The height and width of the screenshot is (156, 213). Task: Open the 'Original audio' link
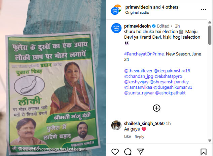point(137,12)
